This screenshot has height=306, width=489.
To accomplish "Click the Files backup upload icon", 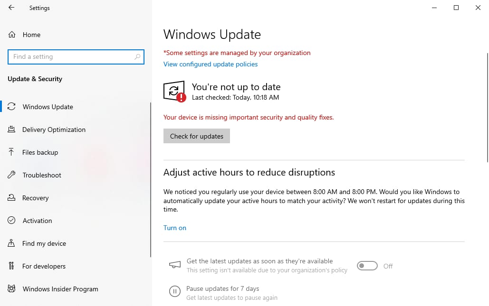I will point(12,152).
